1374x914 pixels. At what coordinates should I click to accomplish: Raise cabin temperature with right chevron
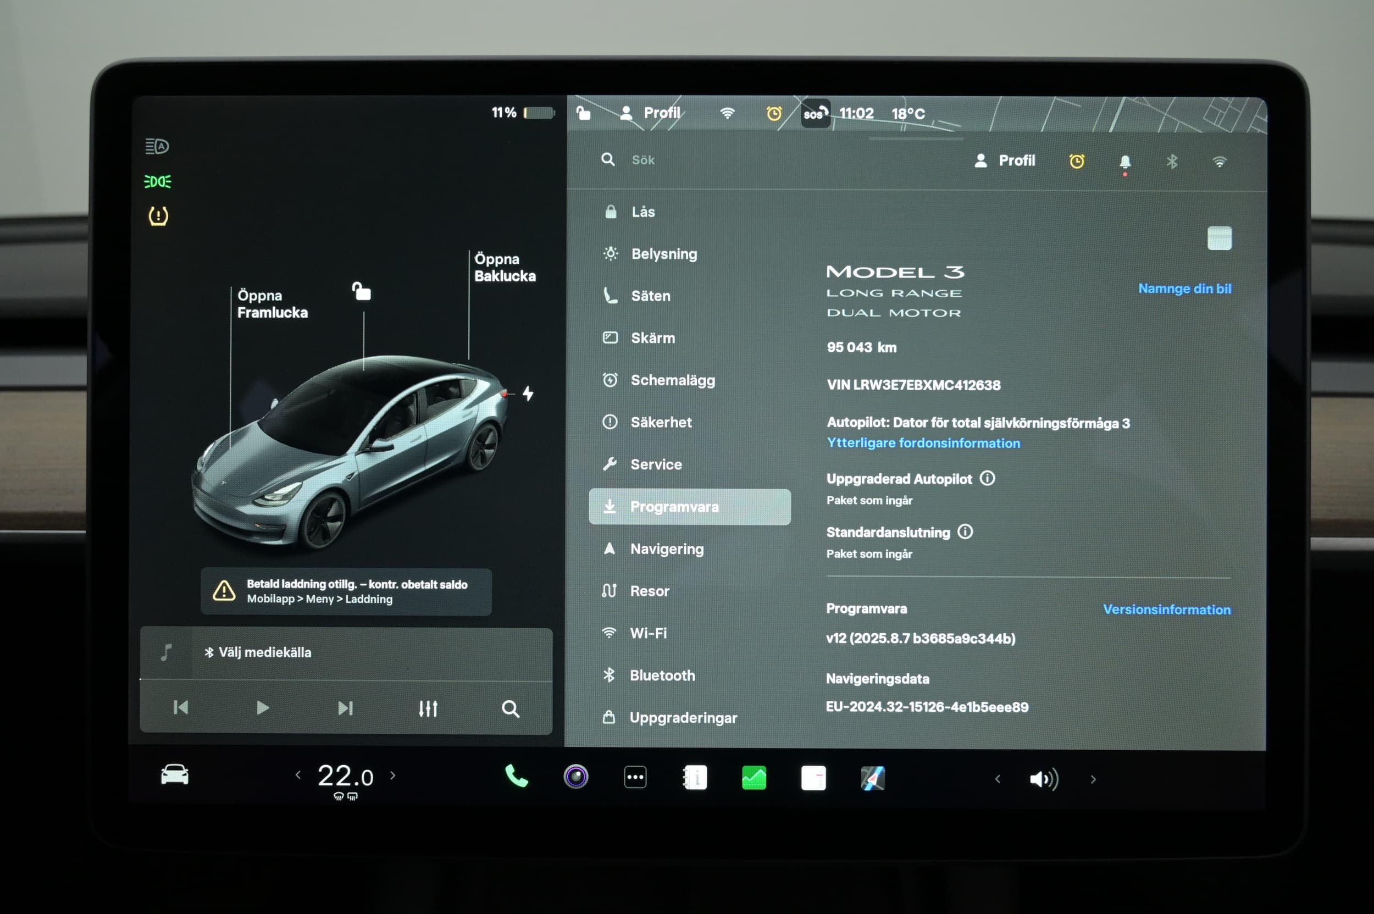point(393,775)
